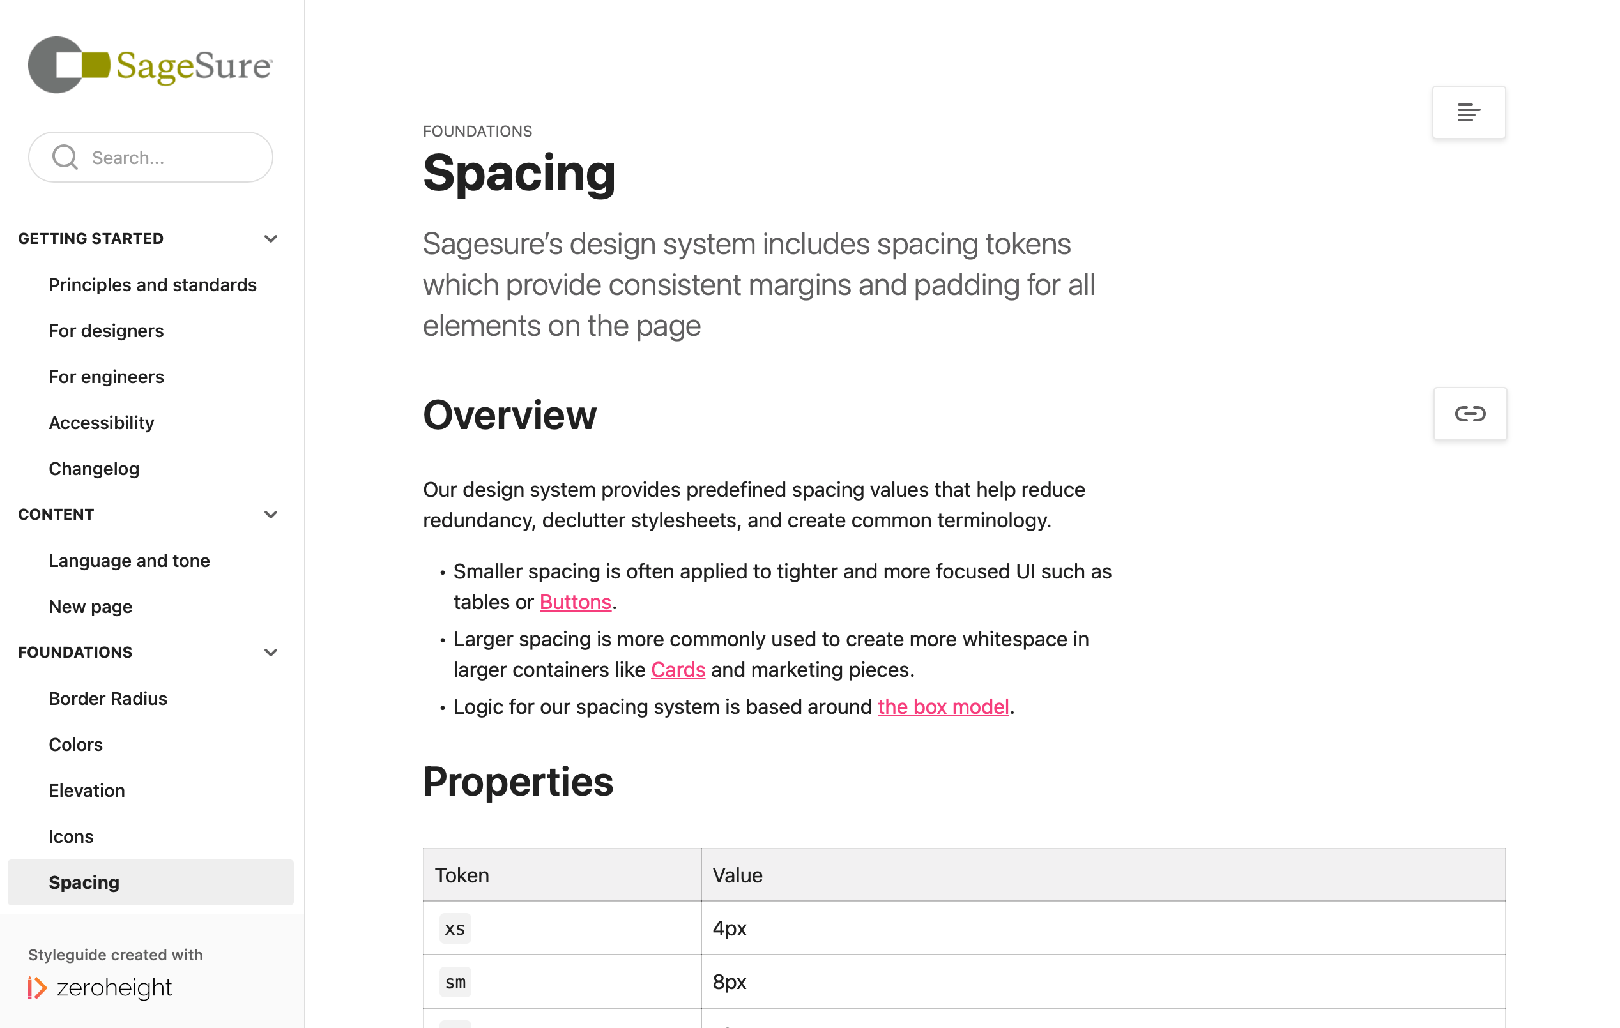Viewport: 1620px width, 1028px height.
Task: Open the Border Radius foundation page
Action: [107, 697]
